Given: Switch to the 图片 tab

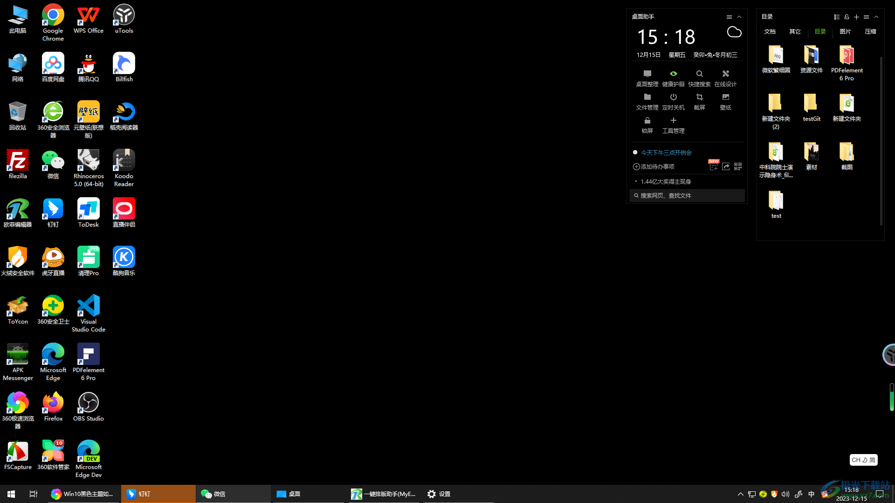Looking at the screenshot, I should point(845,32).
